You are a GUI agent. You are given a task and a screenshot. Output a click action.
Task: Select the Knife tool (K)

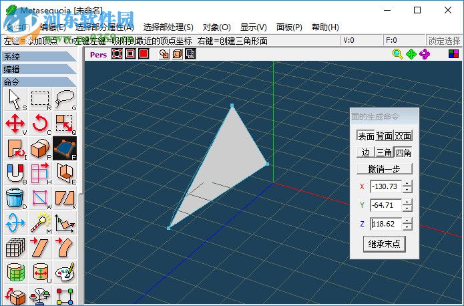[x=65, y=198]
